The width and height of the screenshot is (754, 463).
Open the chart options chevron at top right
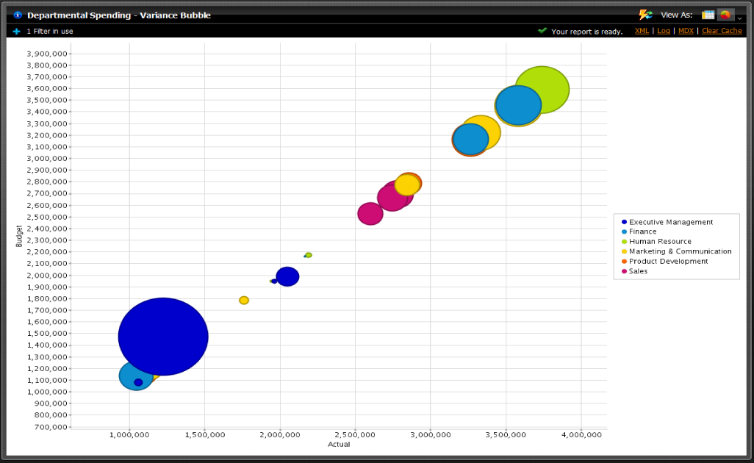point(739,18)
